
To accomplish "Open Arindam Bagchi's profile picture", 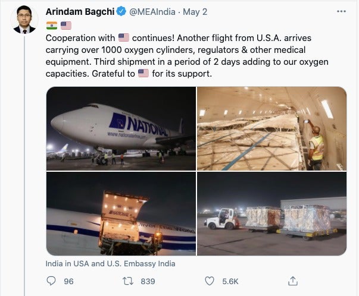I will (x=24, y=20).
